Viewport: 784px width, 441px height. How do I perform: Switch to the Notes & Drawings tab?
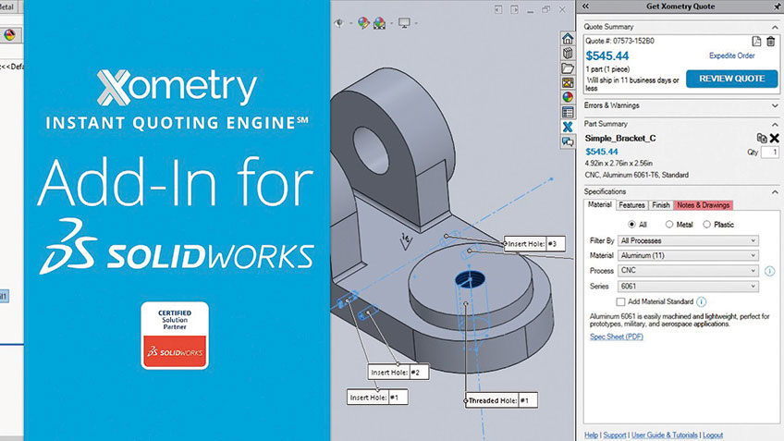tap(703, 205)
